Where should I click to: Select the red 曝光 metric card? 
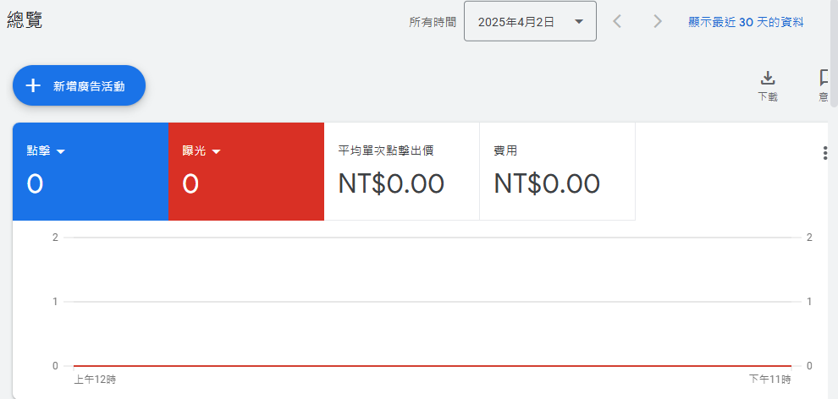pos(246,172)
